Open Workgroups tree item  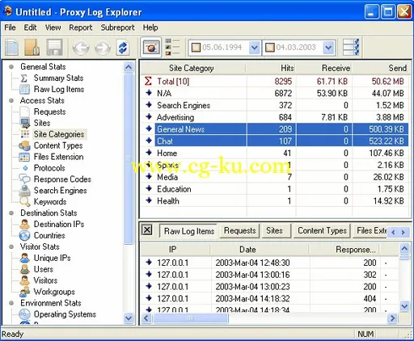click(x=54, y=292)
